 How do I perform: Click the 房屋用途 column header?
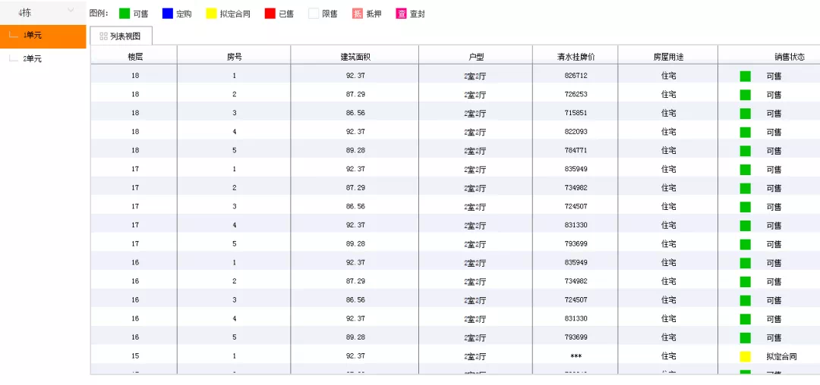tap(668, 56)
